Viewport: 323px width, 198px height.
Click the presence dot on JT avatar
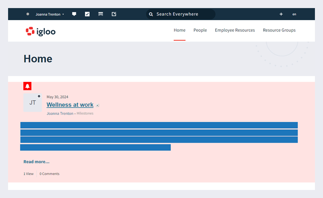coord(39,96)
